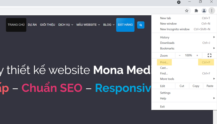Image resolution: width=217 pixels, height=124 pixels.
Task: Expand the Bookmarks submenu
Action: [184, 48]
